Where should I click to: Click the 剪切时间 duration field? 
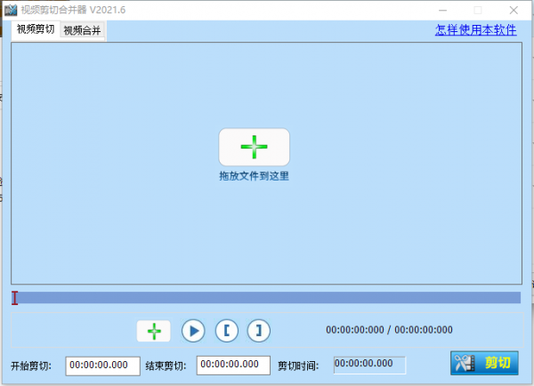[368, 364]
